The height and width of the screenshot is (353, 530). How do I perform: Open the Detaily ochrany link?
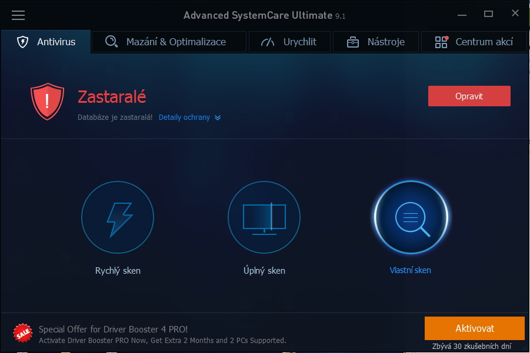[184, 117]
